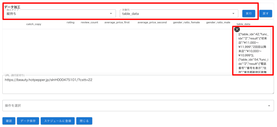Viewport: 277px width, 127px height.
Task: Click the average_price_first column header
Action: tap(117, 22)
